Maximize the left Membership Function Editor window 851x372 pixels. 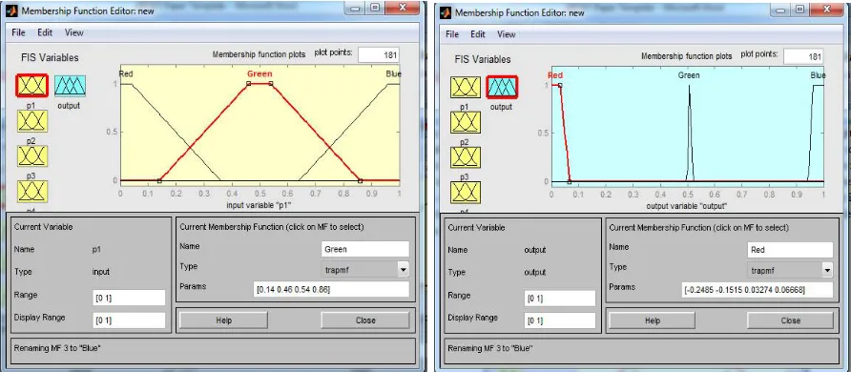[x=375, y=7]
